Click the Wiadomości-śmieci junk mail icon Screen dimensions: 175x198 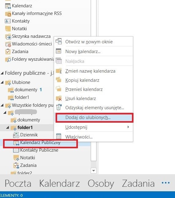tap(8, 44)
